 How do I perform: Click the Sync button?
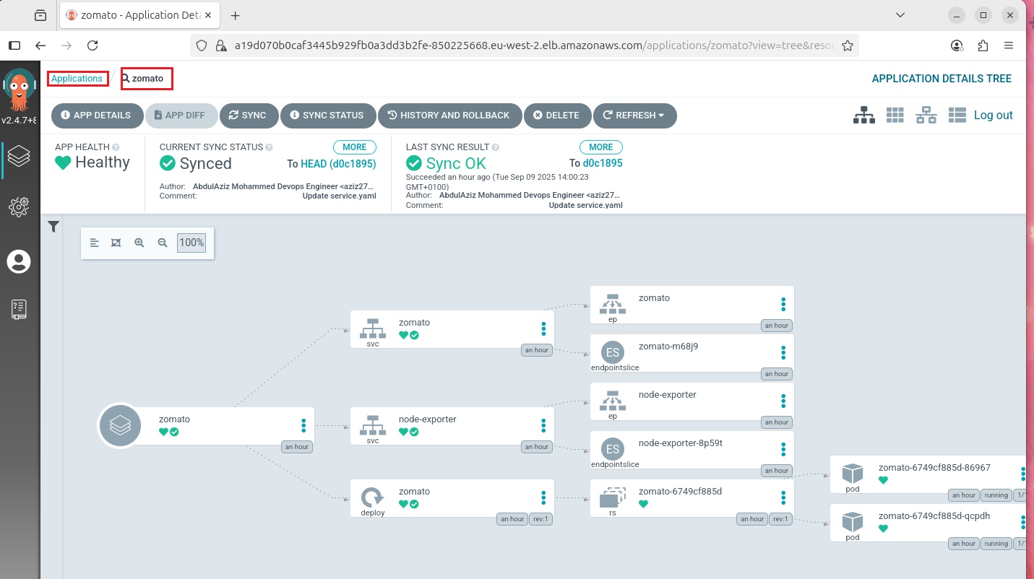[x=246, y=116]
